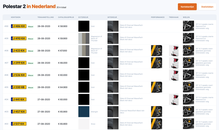The width and height of the screenshot is (219, 130).
Task: Click license plate J-399-KH
Action: click(x=19, y=63)
